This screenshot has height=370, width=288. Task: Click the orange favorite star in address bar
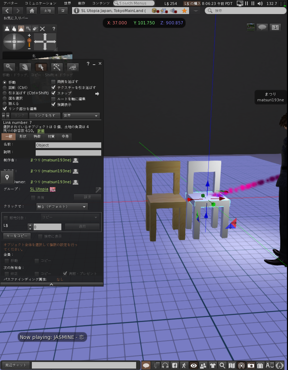pyautogui.click(x=185, y=11)
